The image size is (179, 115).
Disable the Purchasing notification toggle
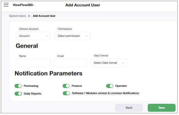pos(18,86)
